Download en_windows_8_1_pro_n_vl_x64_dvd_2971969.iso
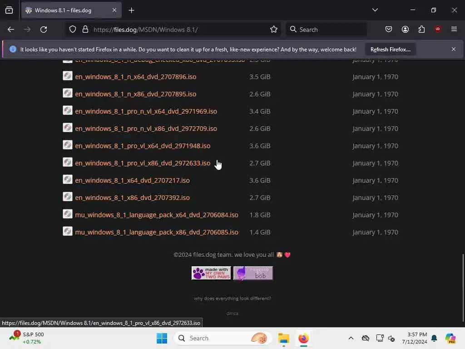This screenshot has width=465, height=349. [x=146, y=111]
